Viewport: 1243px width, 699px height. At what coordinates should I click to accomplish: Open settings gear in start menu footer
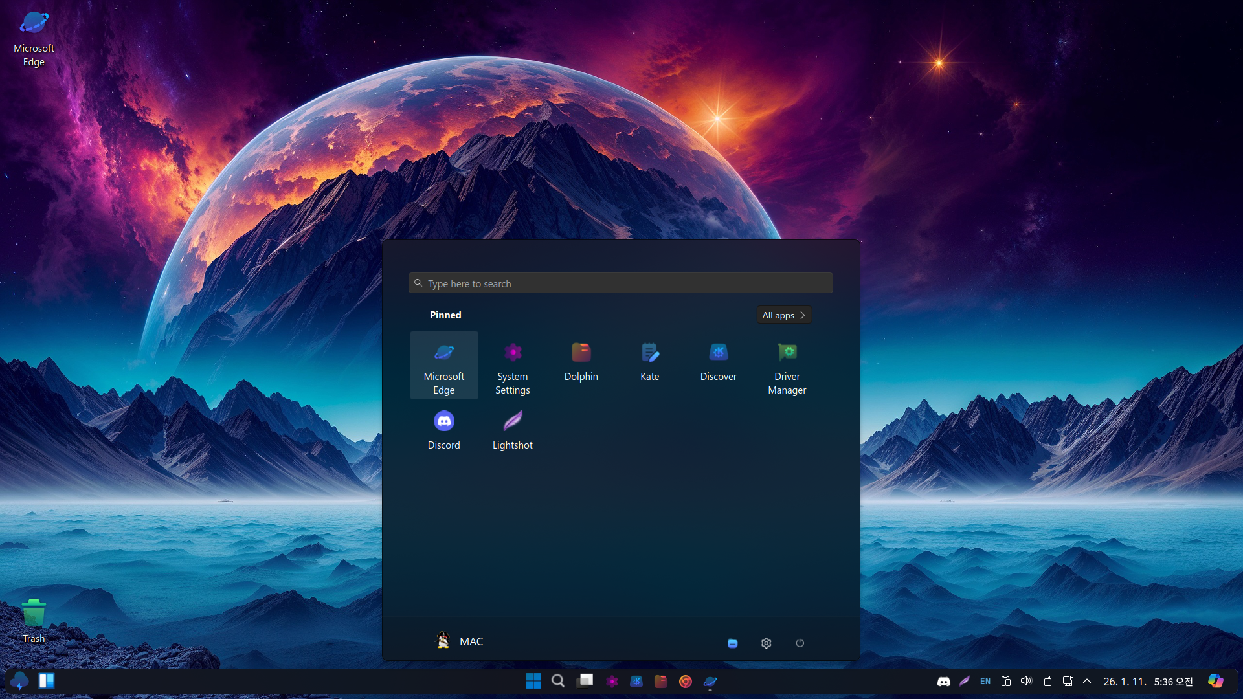[766, 643]
